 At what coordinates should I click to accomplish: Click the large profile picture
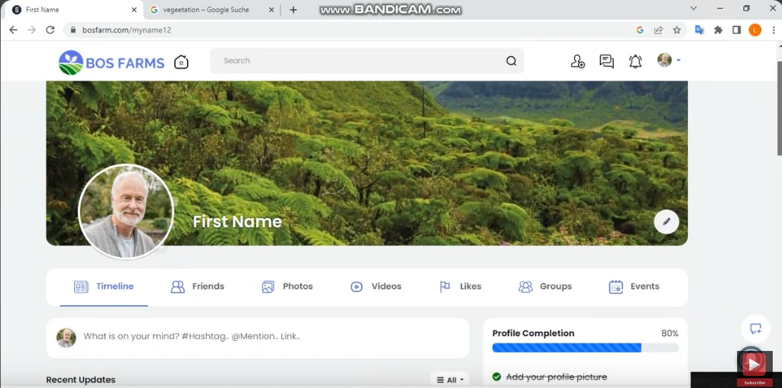[x=126, y=211]
